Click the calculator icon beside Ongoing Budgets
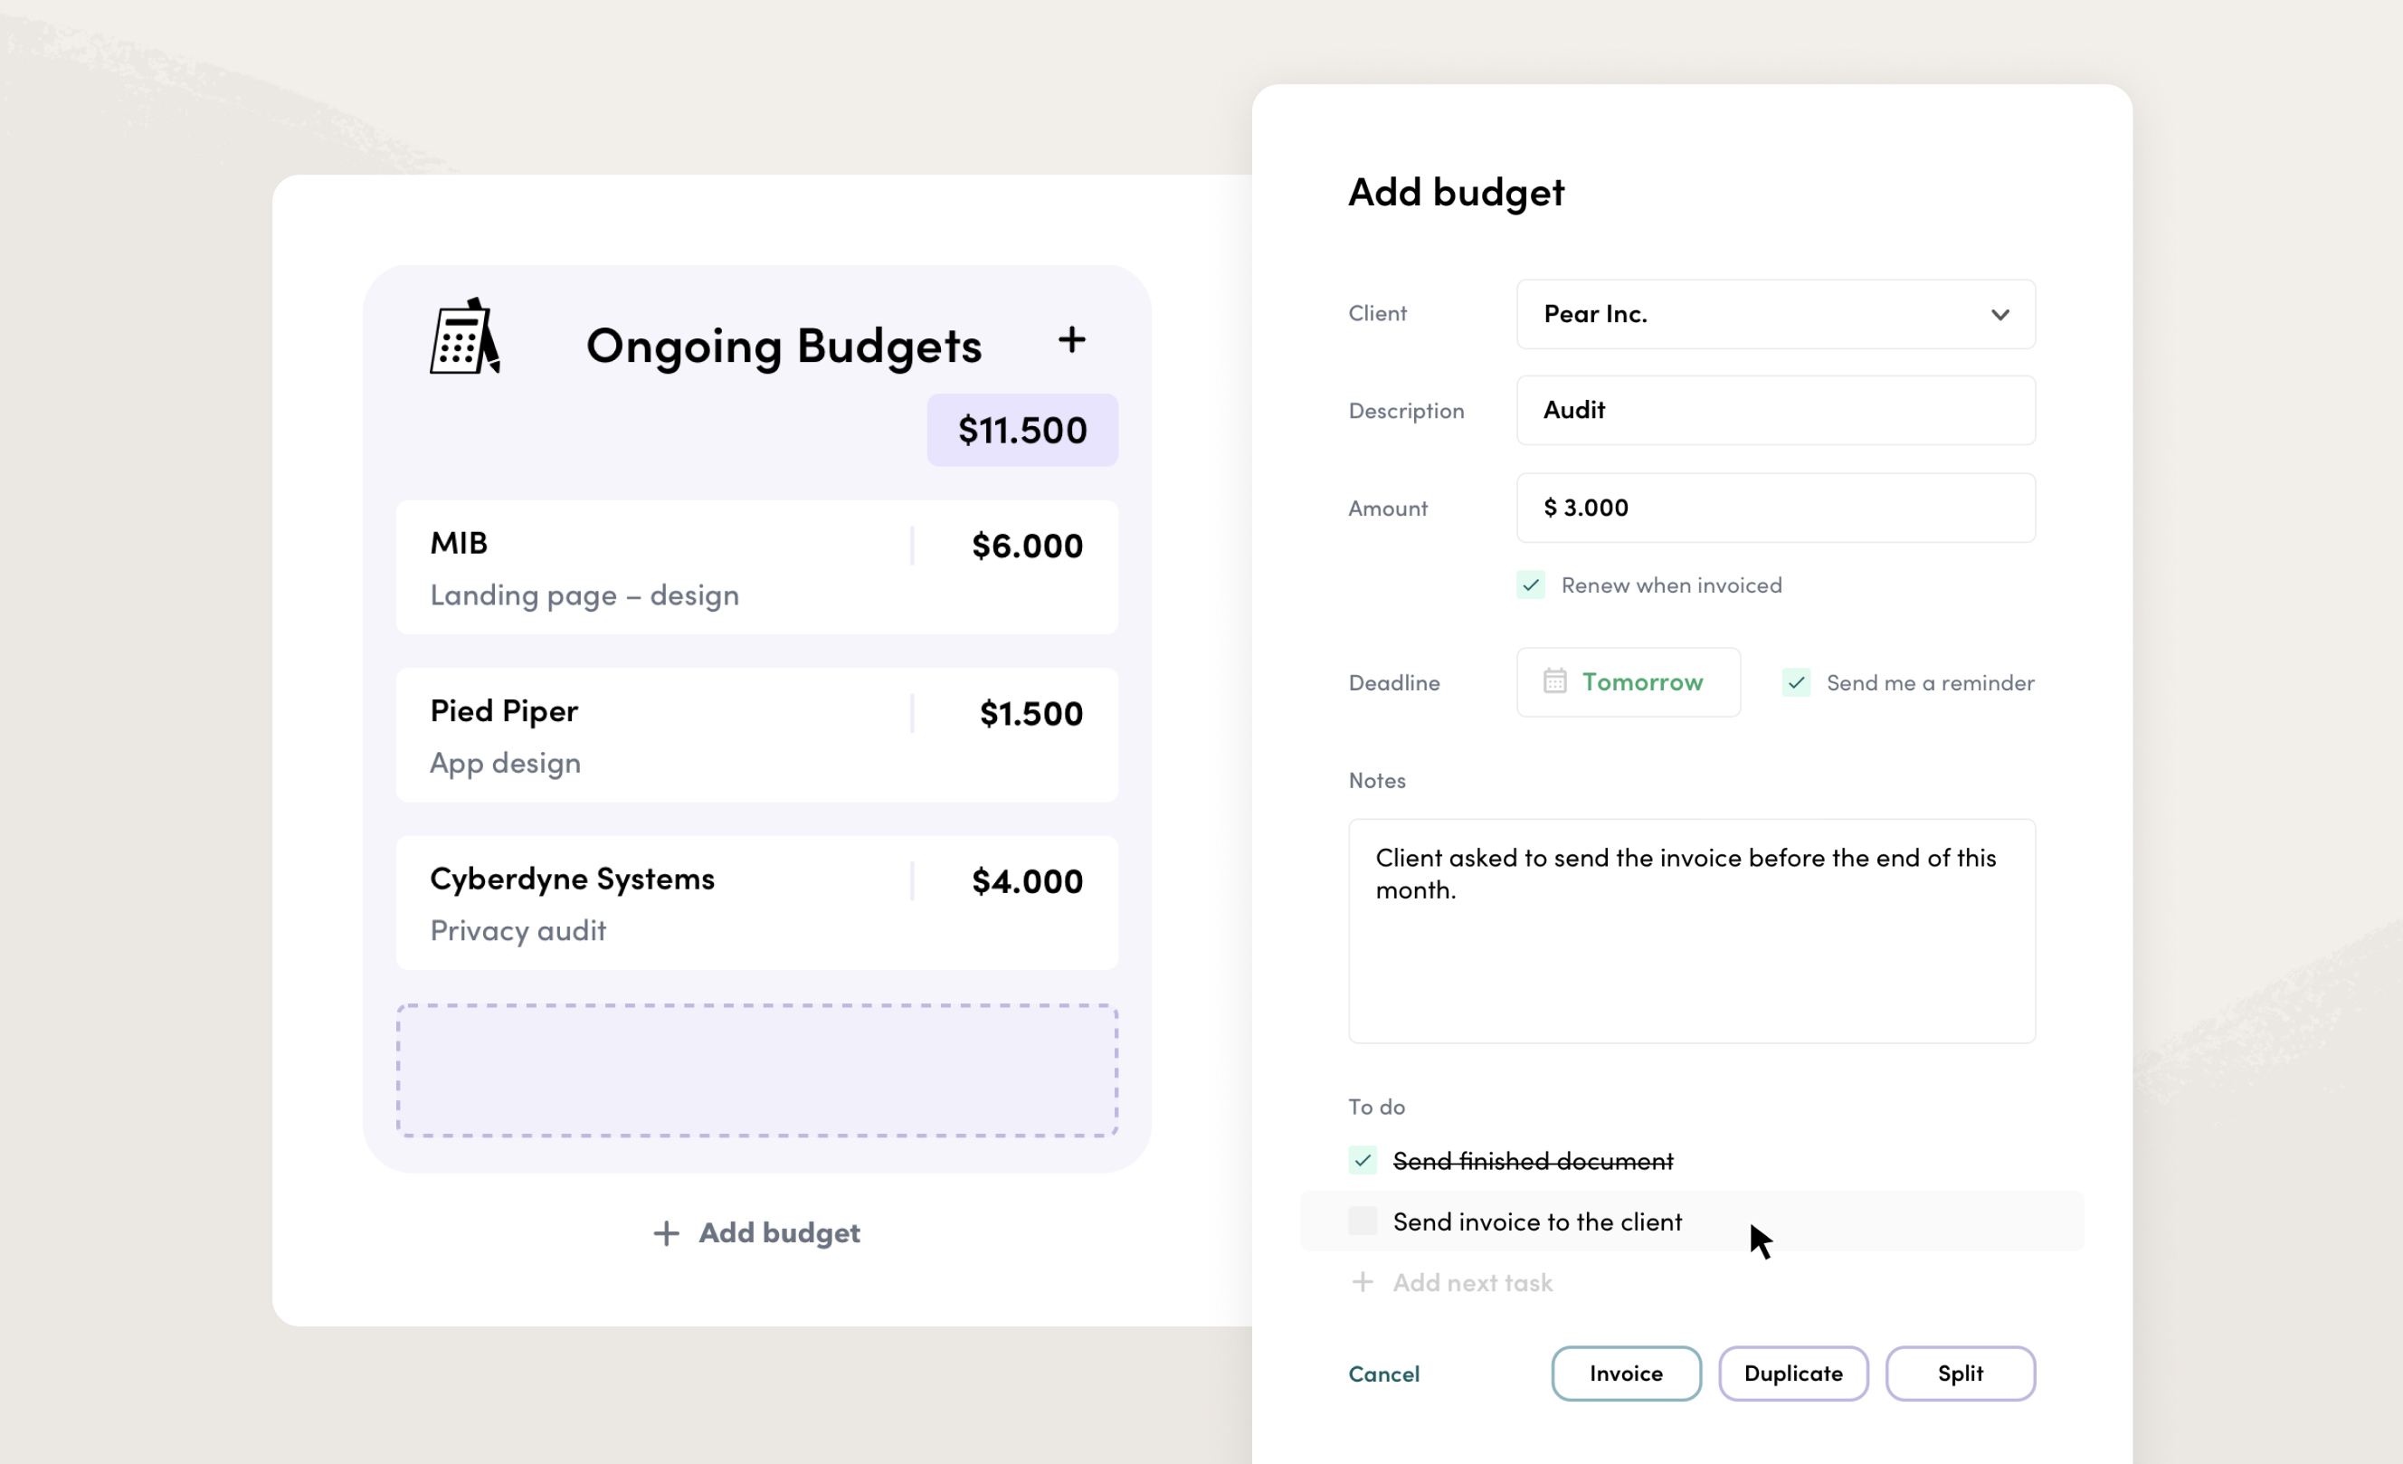Viewport: 2403px width, 1464px height. tap(465, 337)
